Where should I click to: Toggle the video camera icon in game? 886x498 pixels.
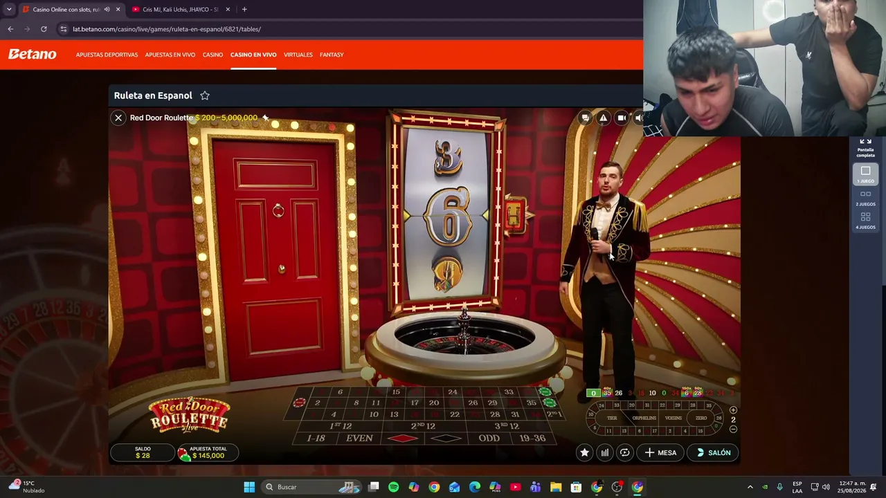point(622,118)
